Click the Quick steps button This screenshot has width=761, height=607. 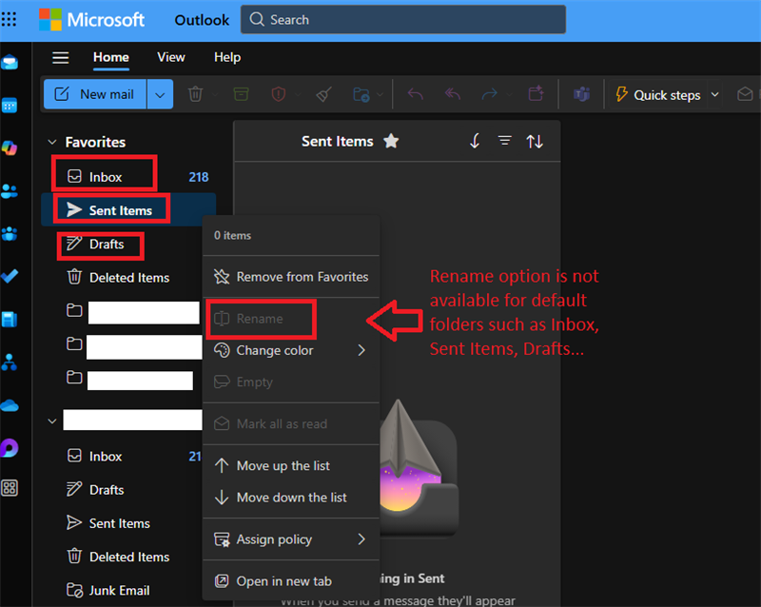pos(658,95)
